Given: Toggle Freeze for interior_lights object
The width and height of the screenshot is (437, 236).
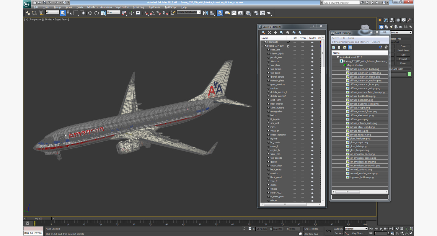Looking at the screenshot, I should click(x=303, y=54).
